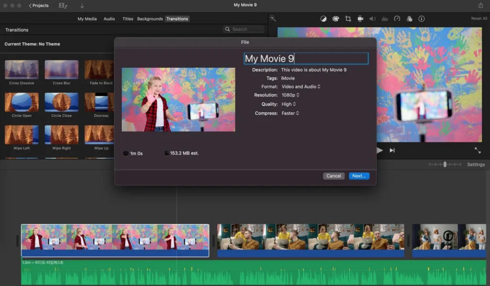Click the estimated file size 153.2 MB
The height and width of the screenshot is (286, 490).
coord(184,153)
